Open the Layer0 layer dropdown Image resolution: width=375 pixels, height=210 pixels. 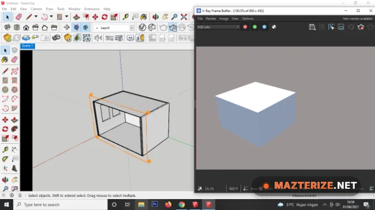132,28
